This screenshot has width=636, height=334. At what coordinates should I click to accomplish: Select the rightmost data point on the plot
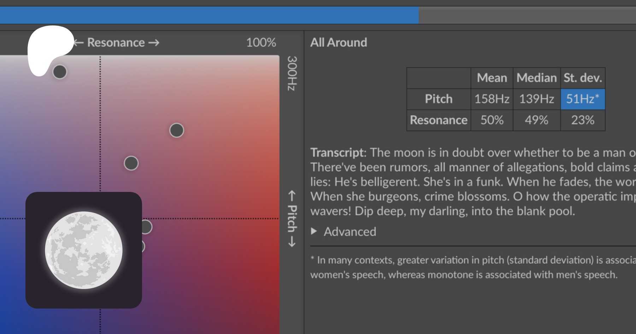pyautogui.click(x=177, y=130)
